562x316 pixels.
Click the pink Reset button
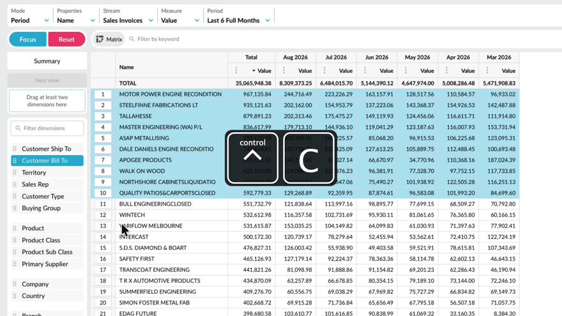click(x=66, y=40)
